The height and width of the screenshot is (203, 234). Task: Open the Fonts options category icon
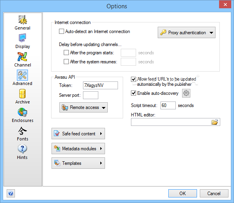pos(22,131)
